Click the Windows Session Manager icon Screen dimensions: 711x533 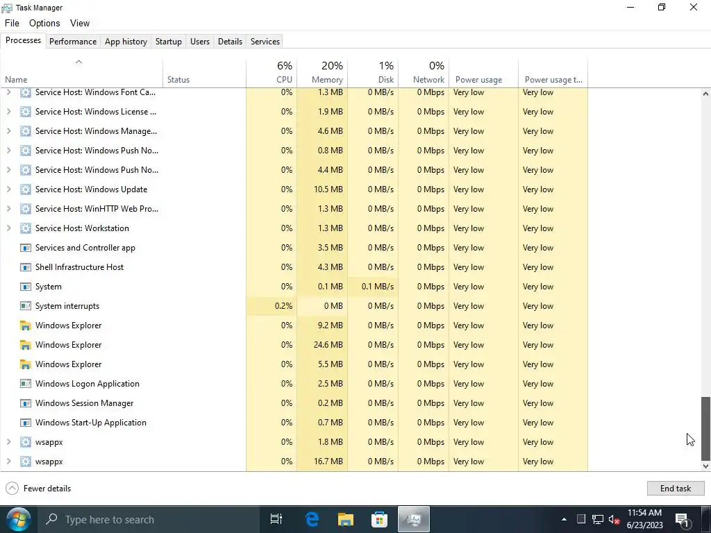point(26,403)
